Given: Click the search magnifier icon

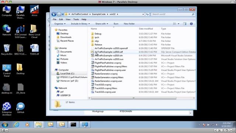Looking at the screenshot, I should [193, 14].
